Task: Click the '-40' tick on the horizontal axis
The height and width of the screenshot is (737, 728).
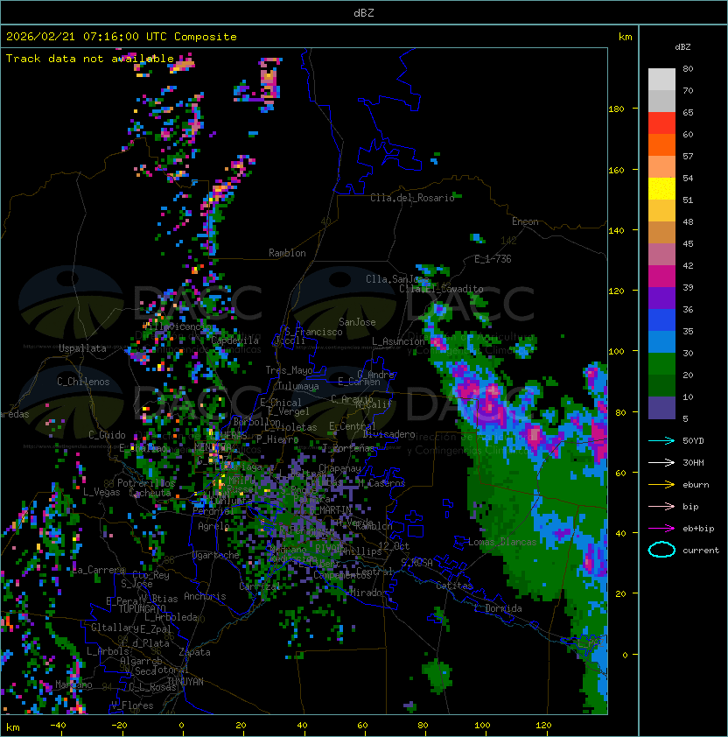Action: (x=58, y=726)
